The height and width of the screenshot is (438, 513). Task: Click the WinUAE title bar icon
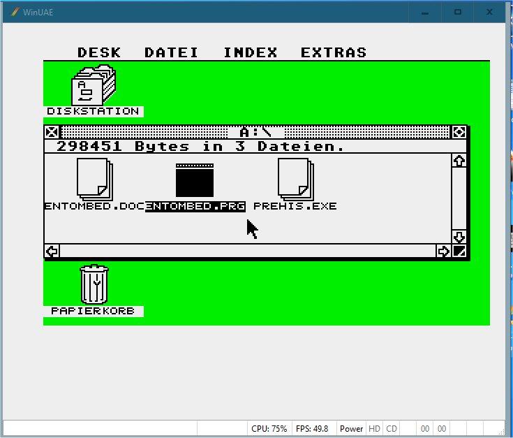(15, 12)
